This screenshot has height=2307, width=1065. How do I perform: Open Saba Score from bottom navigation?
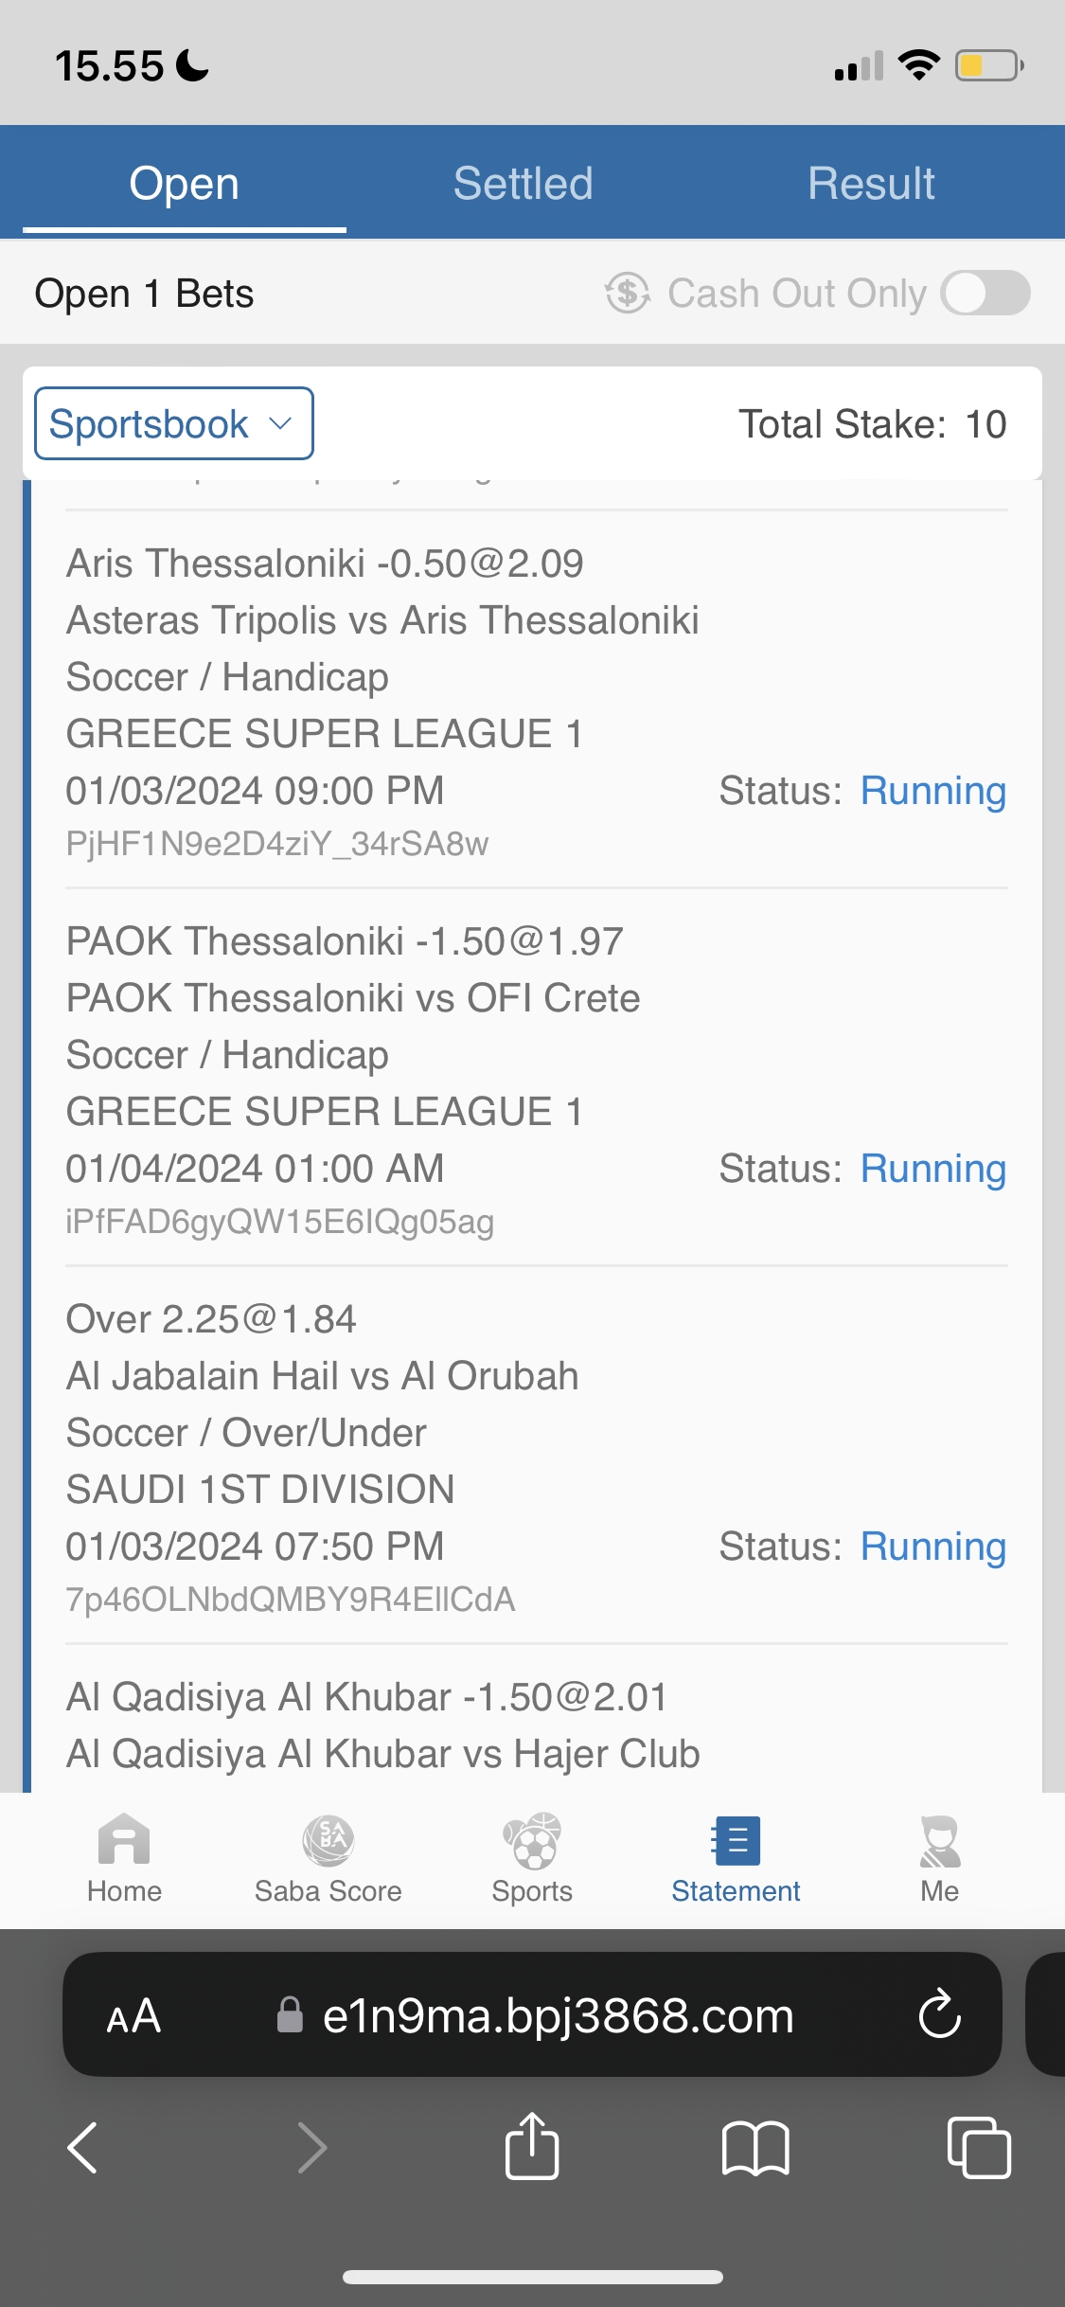pyautogui.click(x=328, y=1840)
